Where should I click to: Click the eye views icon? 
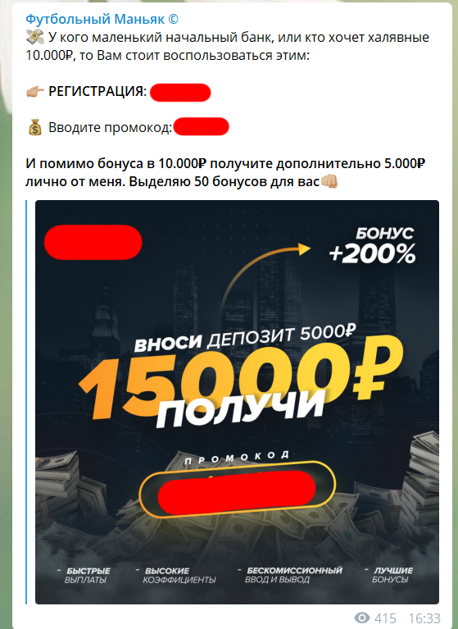(362, 618)
